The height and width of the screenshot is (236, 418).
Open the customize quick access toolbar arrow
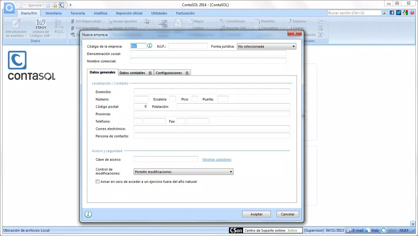coord(71,5)
